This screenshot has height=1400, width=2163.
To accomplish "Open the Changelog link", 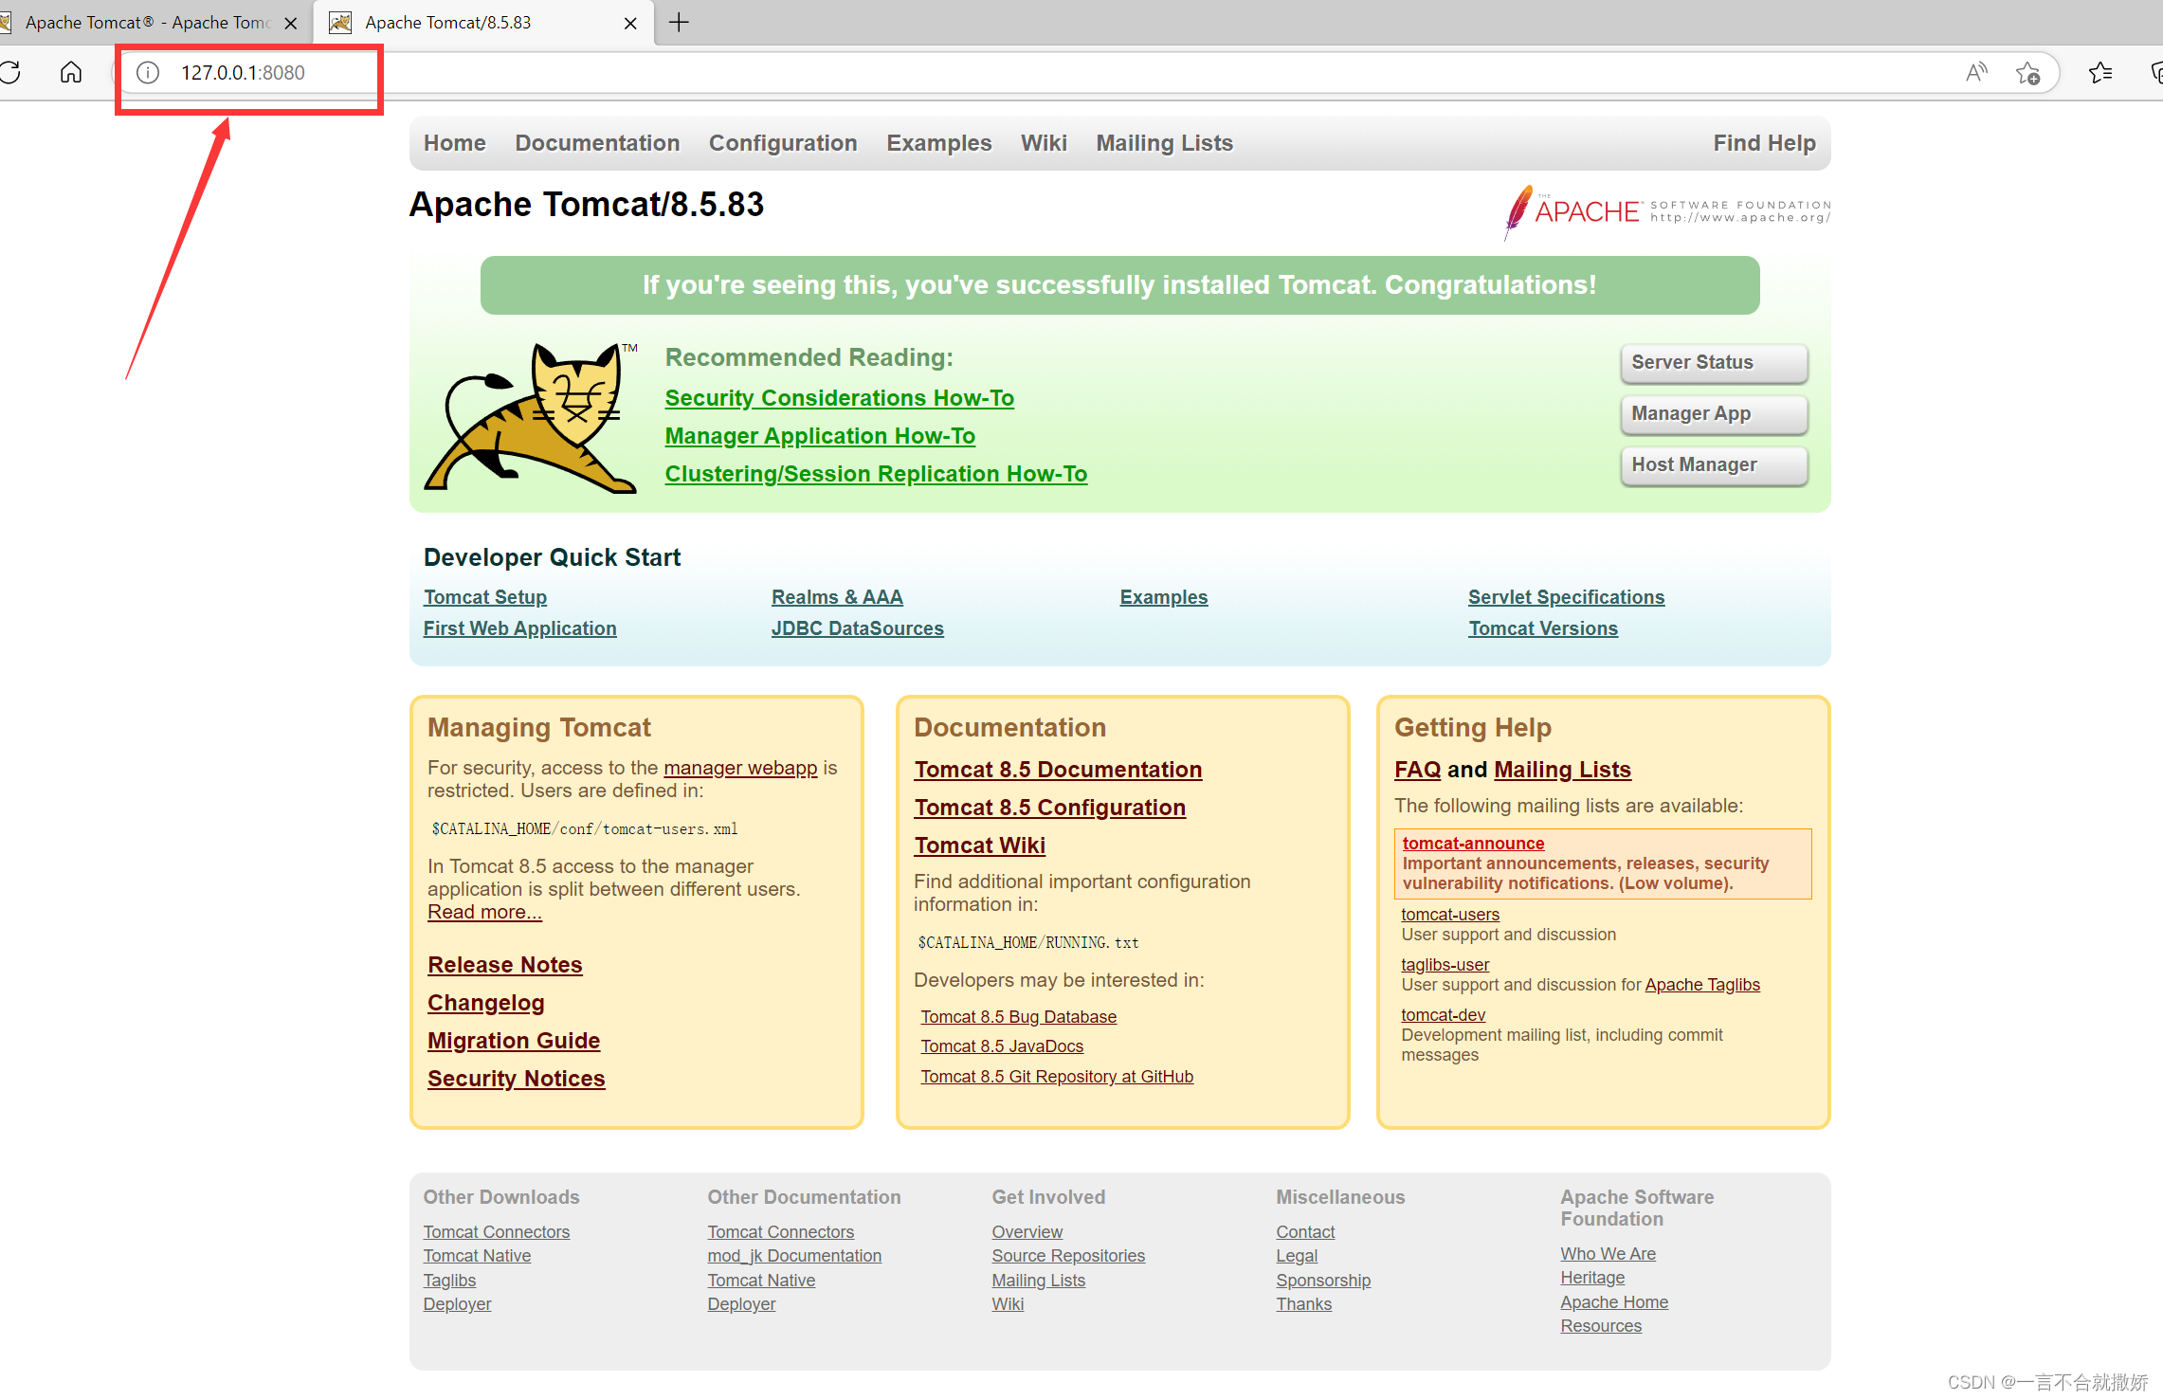I will coord(486,1003).
